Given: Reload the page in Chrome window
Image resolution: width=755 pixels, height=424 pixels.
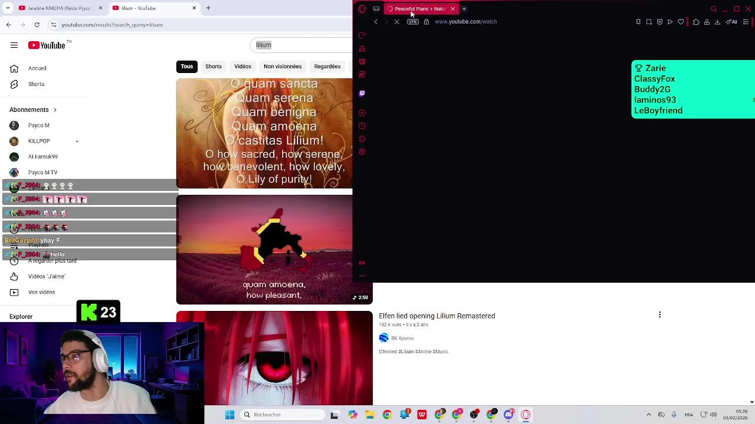Looking at the screenshot, I should (37, 25).
